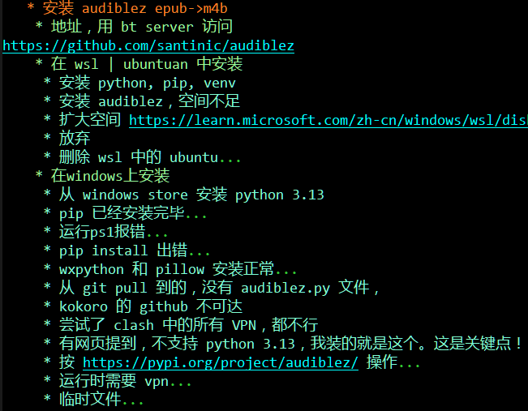
Task: Open the pypi.org/project/audiblez link
Action: pos(221,362)
